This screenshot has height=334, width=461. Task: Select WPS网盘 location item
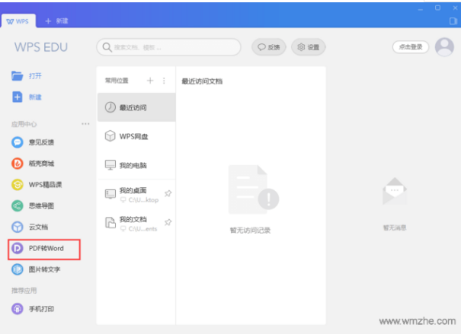pyautogui.click(x=136, y=136)
